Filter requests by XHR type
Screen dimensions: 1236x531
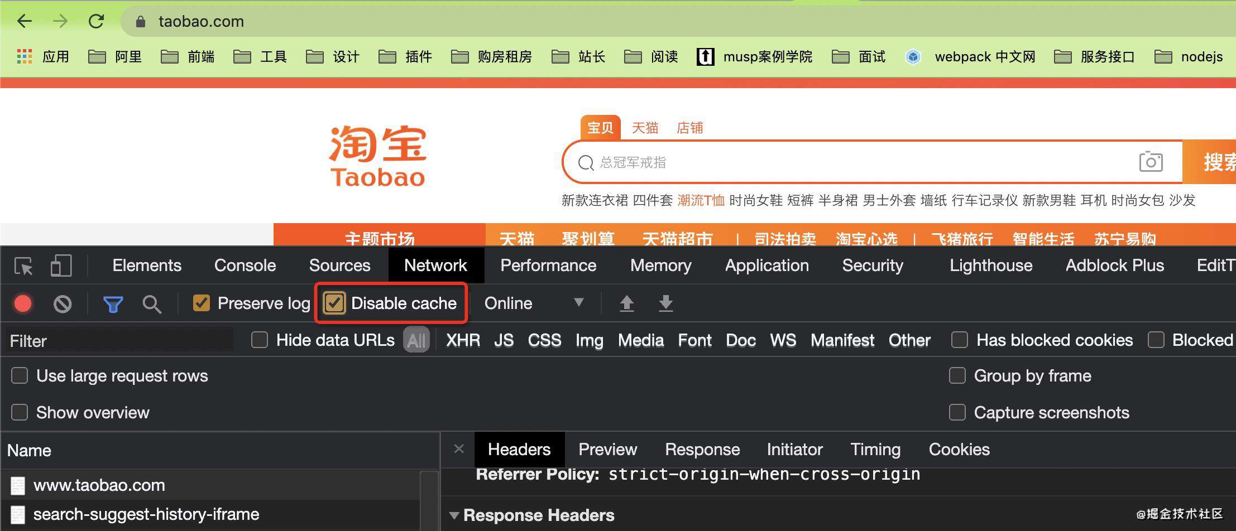click(463, 340)
